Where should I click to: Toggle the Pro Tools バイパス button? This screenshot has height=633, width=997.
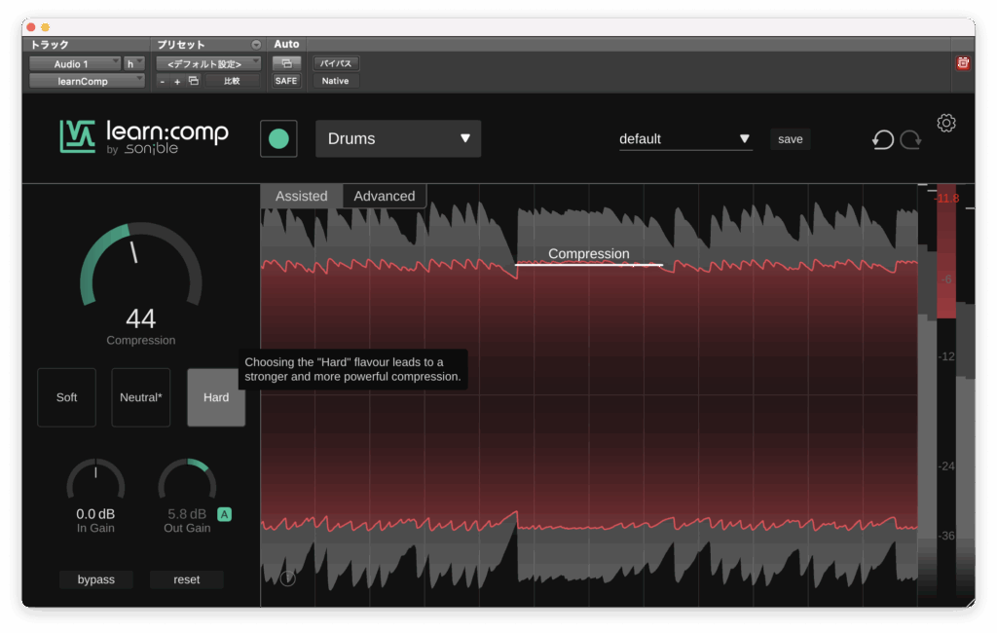[x=336, y=63]
